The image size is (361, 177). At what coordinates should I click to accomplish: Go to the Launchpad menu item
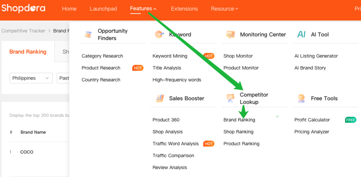click(103, 9)
